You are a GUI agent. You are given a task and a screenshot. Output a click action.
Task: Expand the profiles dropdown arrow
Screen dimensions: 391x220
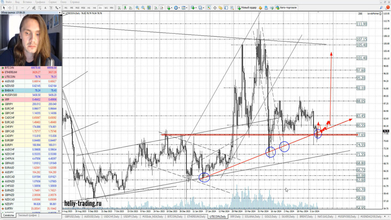click(x=204, y=7)
